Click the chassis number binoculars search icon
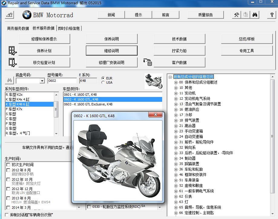Viewport: 278px width, 219px height. tap(9, 80)
